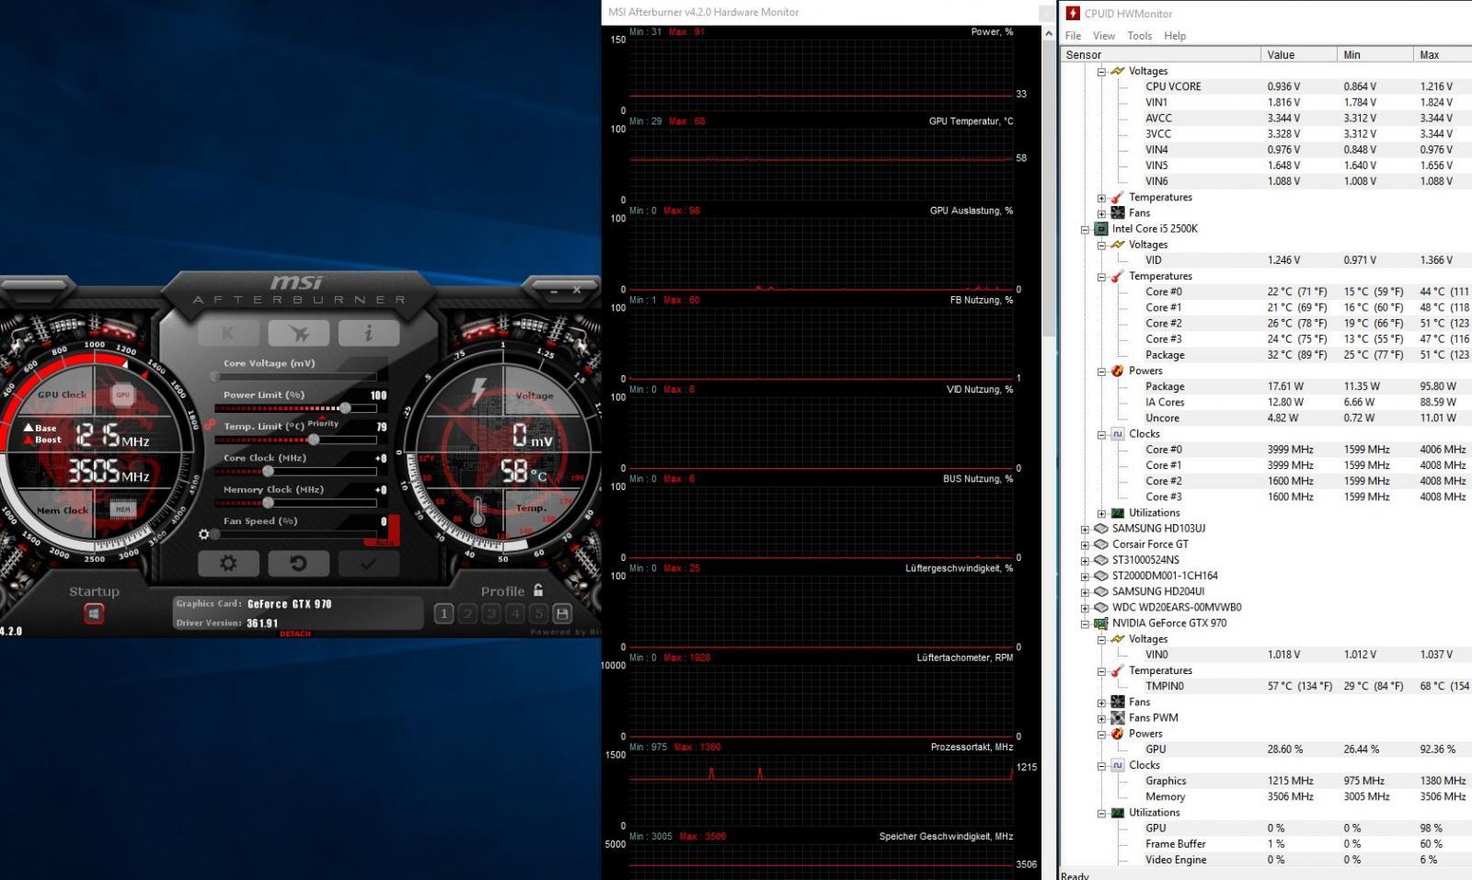The image size is (1472, 880).
Task: Toggle the Startup Windows-logo button
Action: click(94, 613)
